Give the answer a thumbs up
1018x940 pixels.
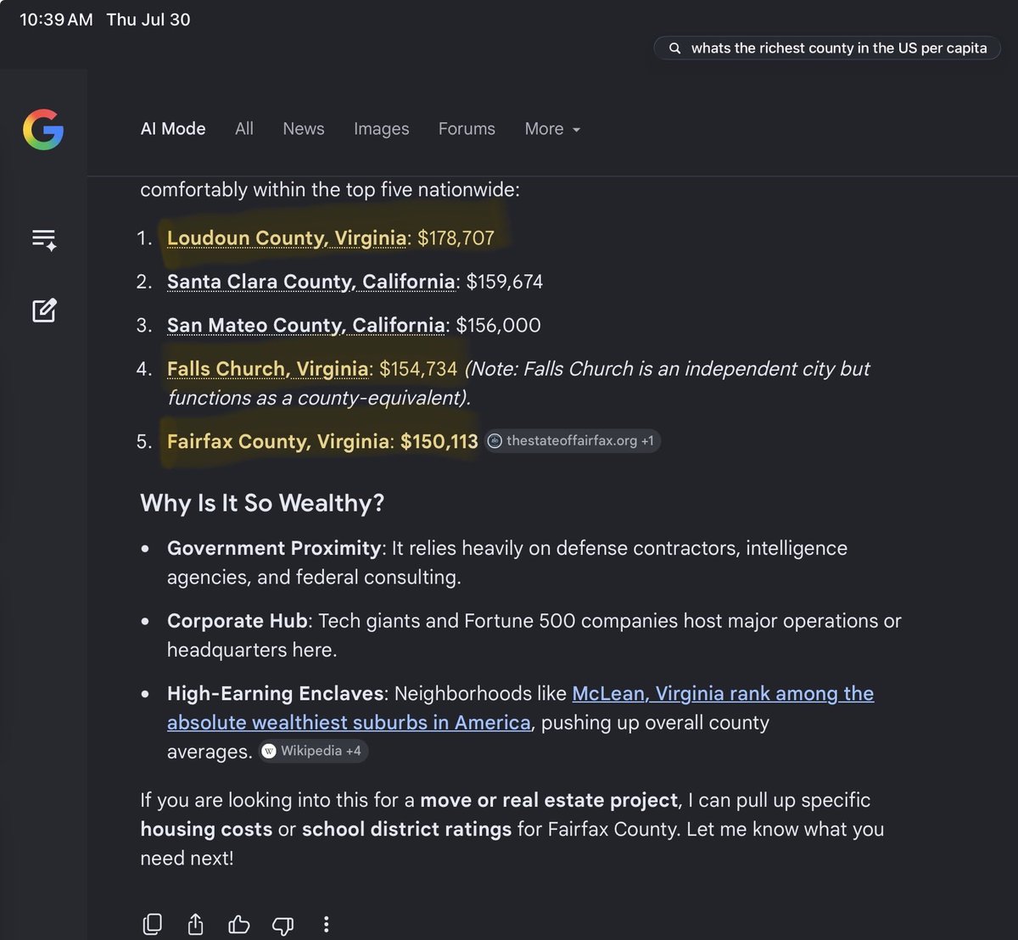[239, 924]
